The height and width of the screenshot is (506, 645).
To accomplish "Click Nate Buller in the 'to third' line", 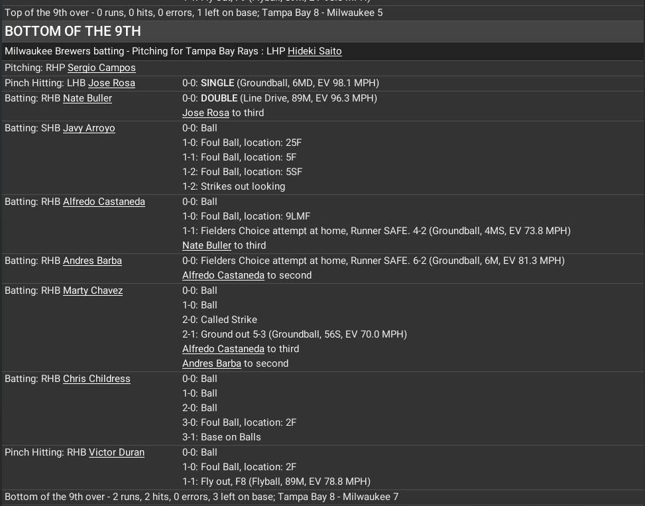I will [207, 245].
